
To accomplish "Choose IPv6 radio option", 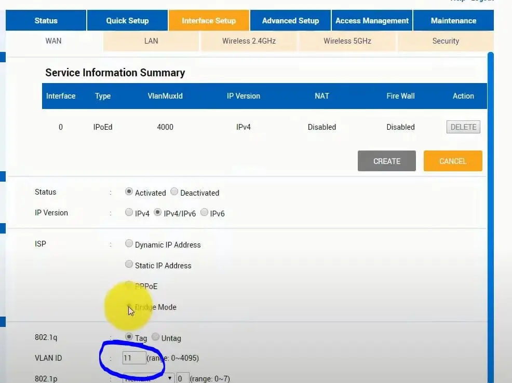I will [x=204, y=212].
